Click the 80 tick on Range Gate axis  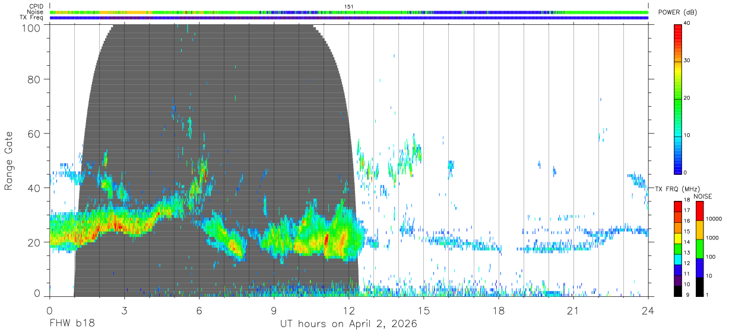34,79
